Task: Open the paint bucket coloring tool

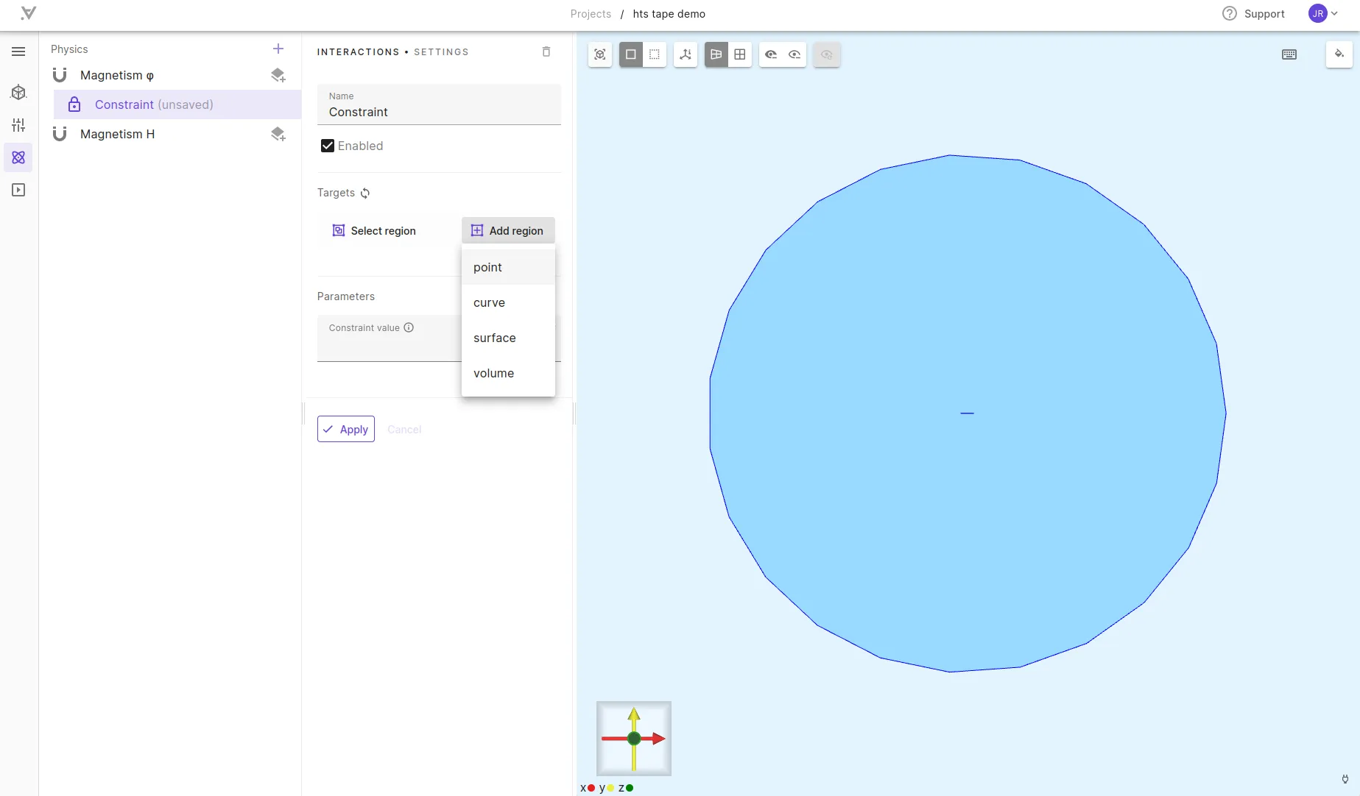Action: point(1339,54)
